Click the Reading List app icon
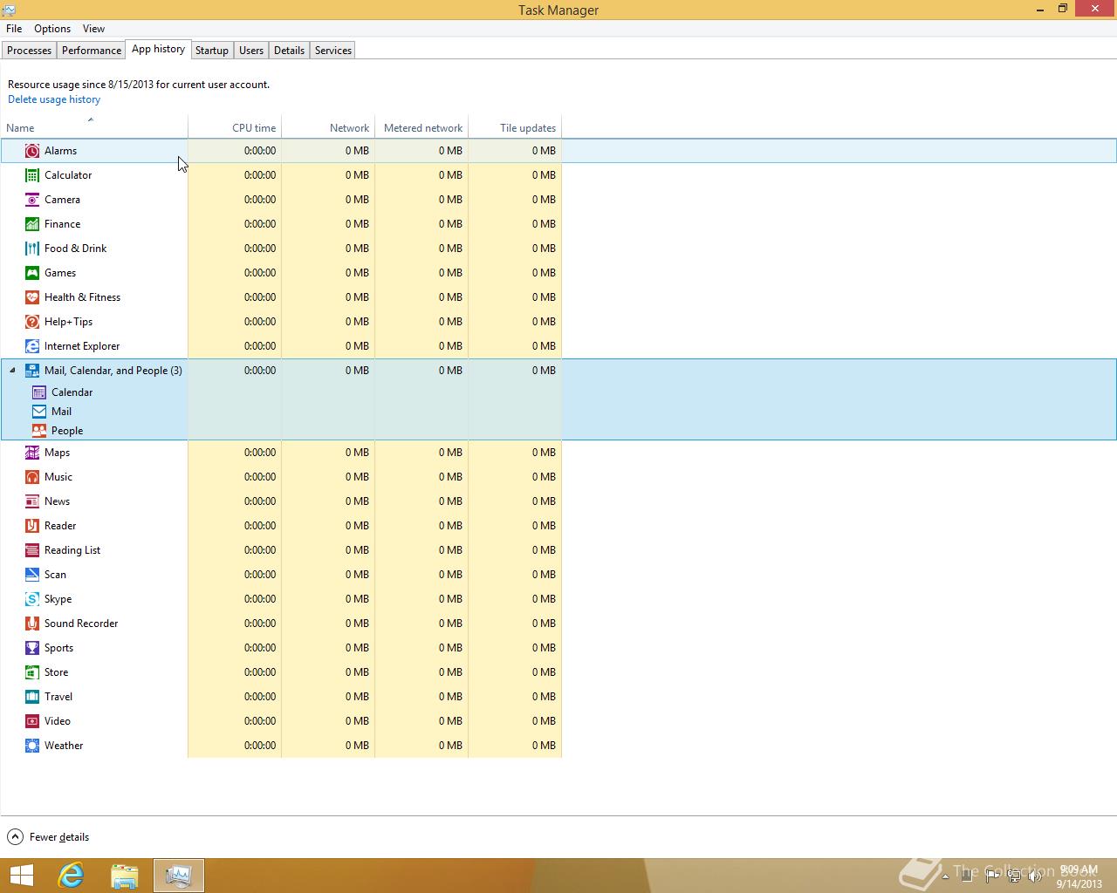The width and height of the screenshot is (1117, 893). tap(32, 550)
